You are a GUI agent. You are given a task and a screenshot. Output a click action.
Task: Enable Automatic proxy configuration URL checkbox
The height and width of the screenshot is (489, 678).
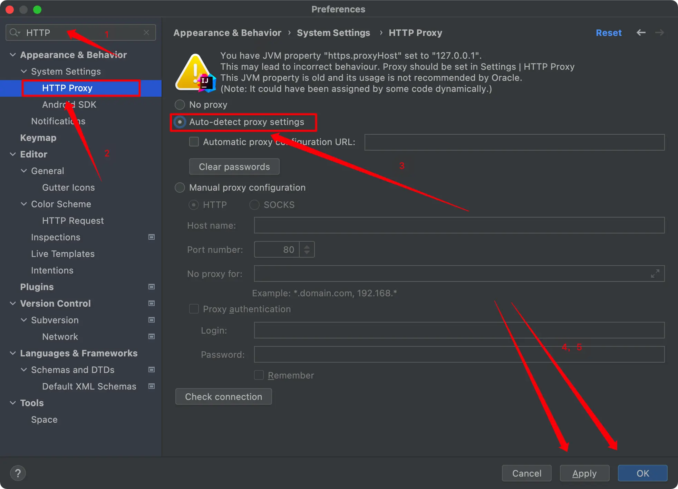[194, 142]
